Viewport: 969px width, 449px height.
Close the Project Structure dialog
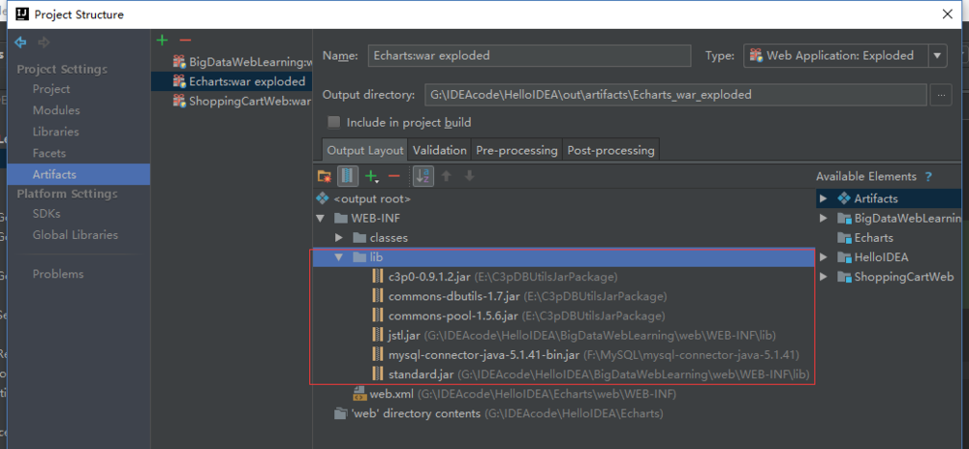pos(946,15)
